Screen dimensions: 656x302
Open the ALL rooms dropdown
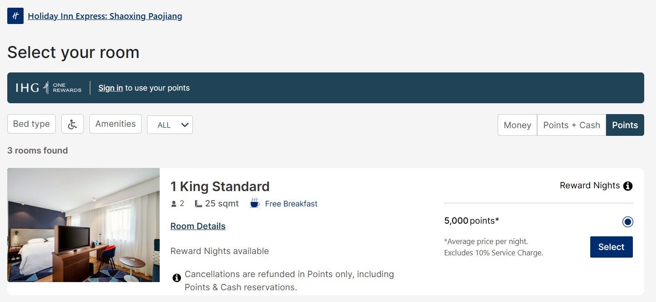coord(170,125)
